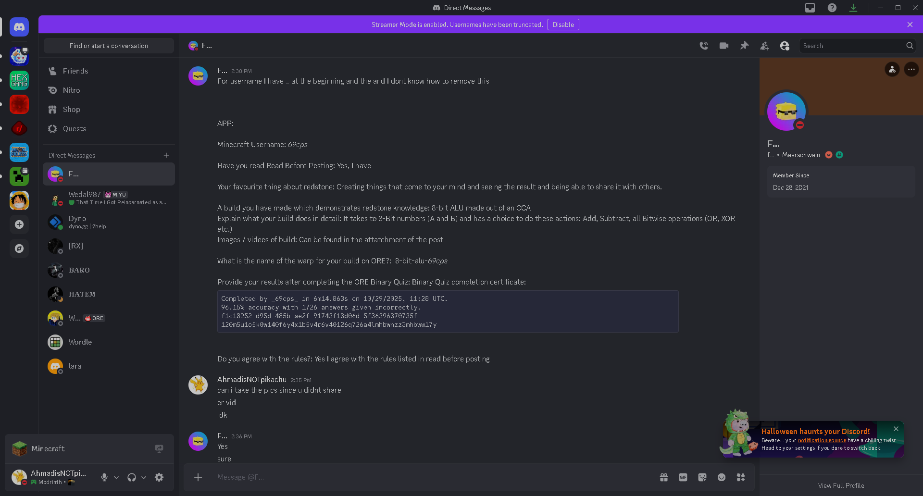
Task: Open the Quests page
Action: tap(75, 129)
